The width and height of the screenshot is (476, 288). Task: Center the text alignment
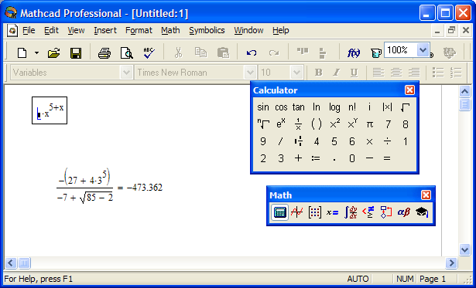pos(396,73)
